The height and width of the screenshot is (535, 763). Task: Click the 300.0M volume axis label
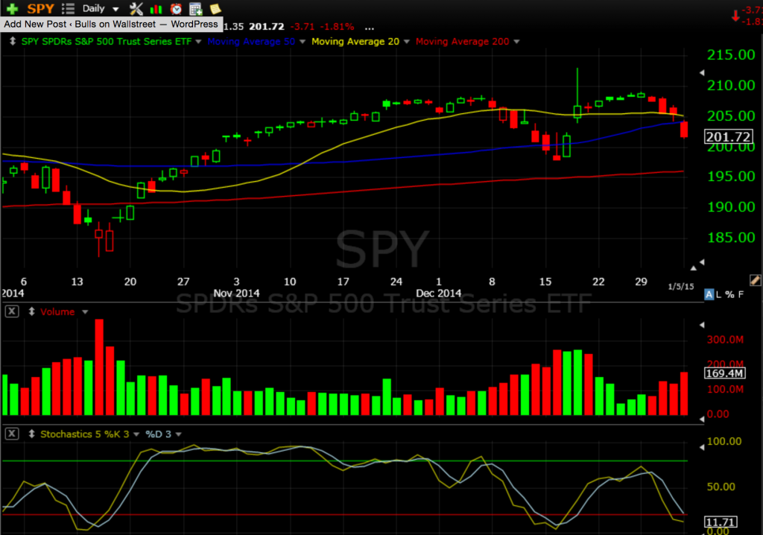[725, 339]
